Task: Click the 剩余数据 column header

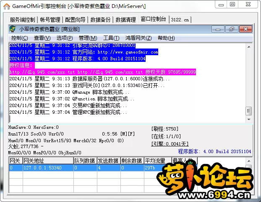Action: [x=132, y=161]
